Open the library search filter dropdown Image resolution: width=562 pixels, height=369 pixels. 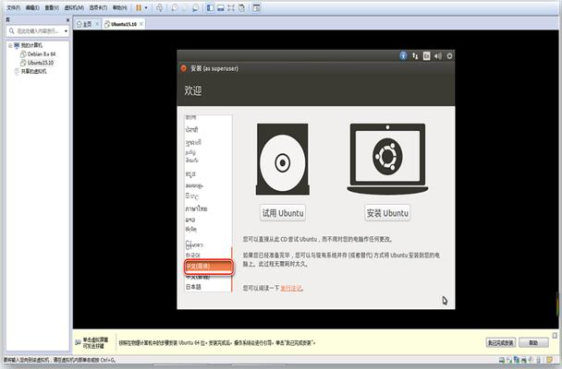pyautogui.click(x=66, y=31)
